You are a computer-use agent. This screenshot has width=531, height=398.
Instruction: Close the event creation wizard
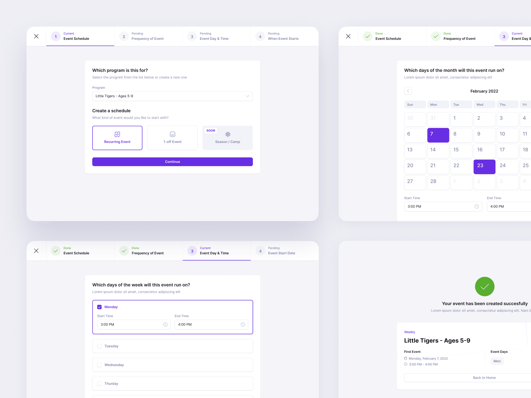point(36,36)
